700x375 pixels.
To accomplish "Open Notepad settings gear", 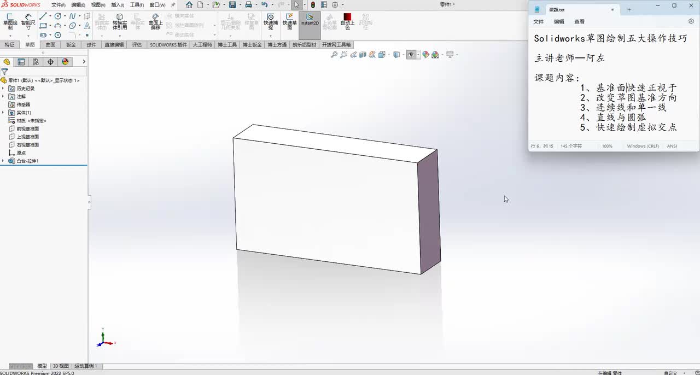I will point(691,22).
